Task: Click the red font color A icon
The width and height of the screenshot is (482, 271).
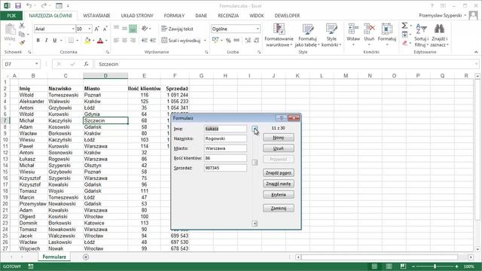Action: tap(100, 40)
